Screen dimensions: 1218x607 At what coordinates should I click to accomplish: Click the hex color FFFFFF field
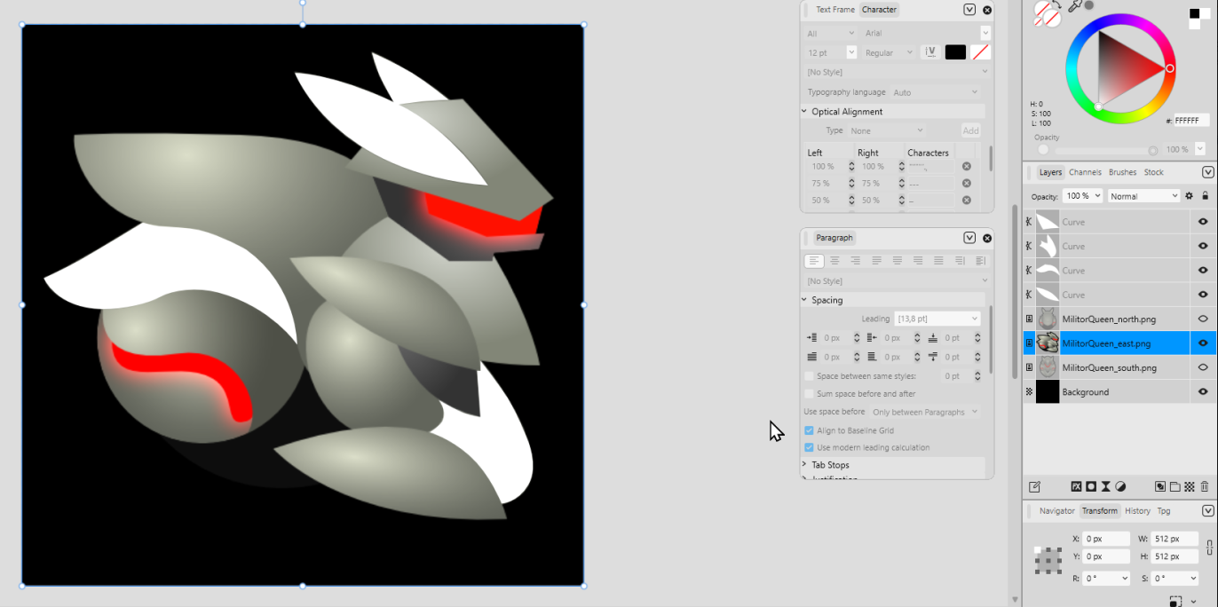1190,121
